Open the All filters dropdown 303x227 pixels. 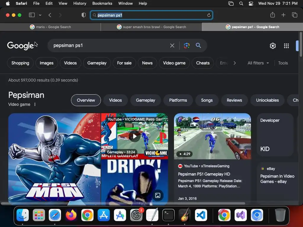[x=258, y=63]
